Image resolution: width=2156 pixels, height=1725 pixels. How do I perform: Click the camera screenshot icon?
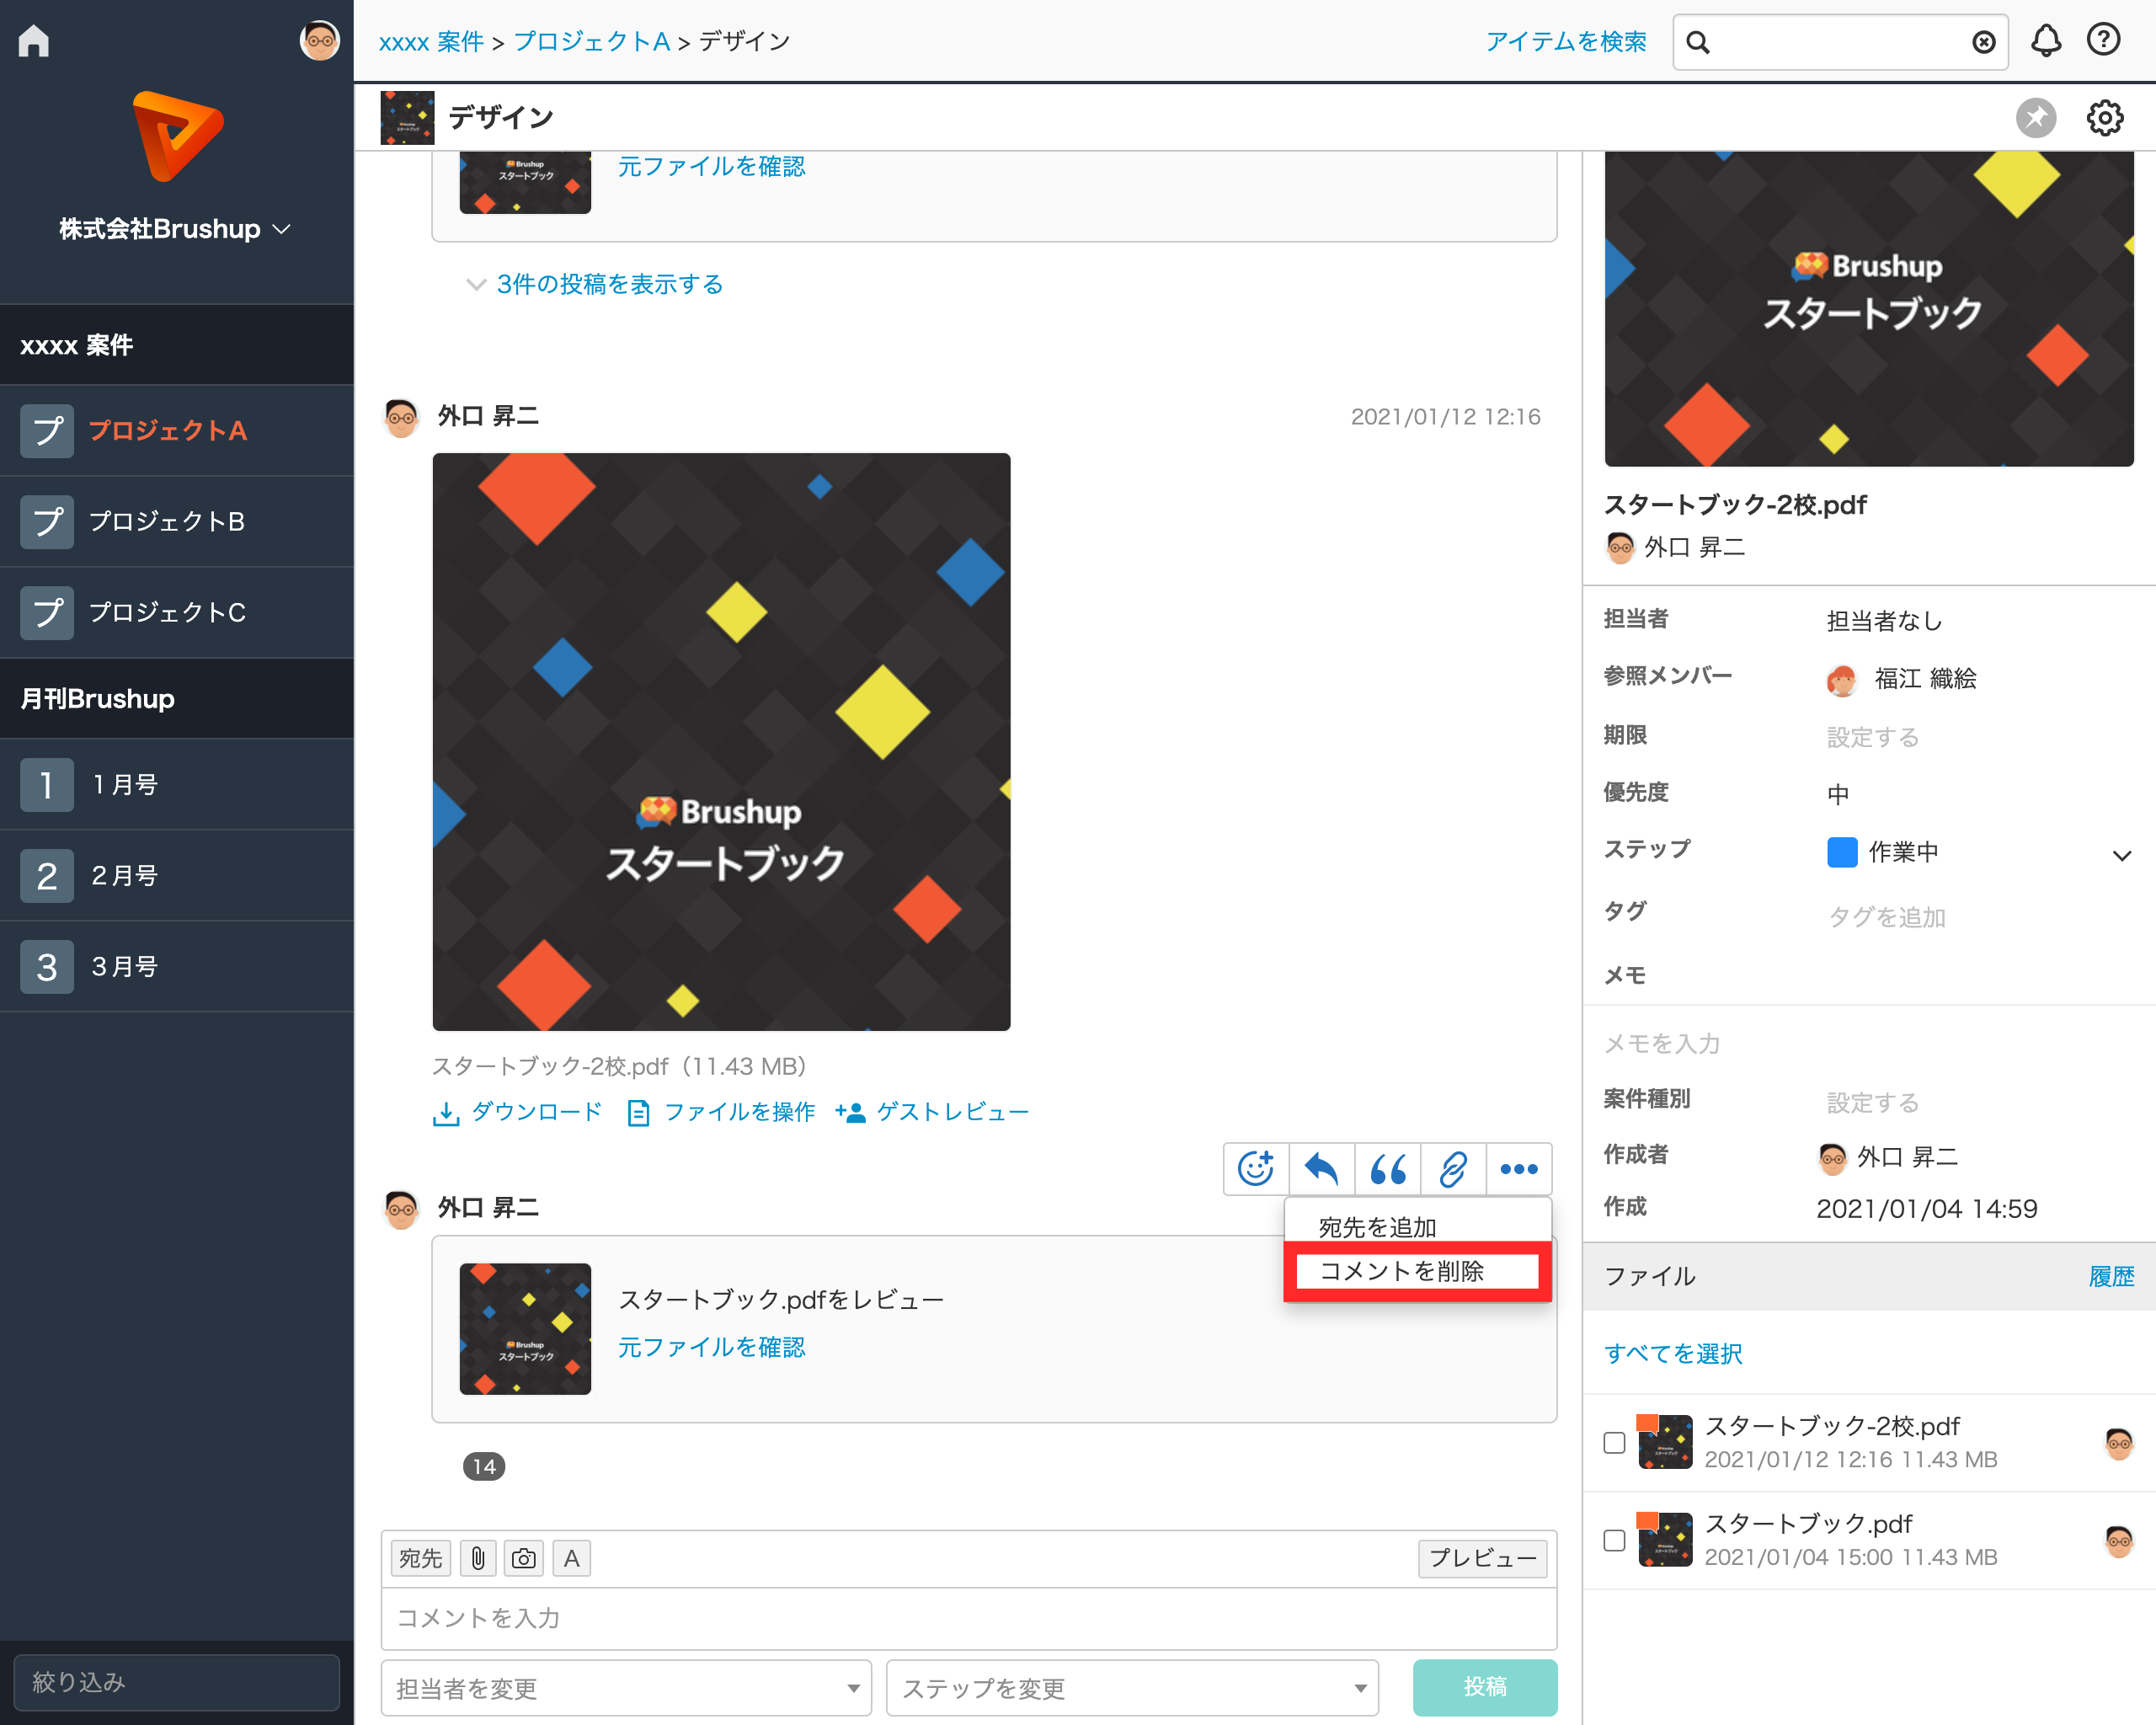523,1558
